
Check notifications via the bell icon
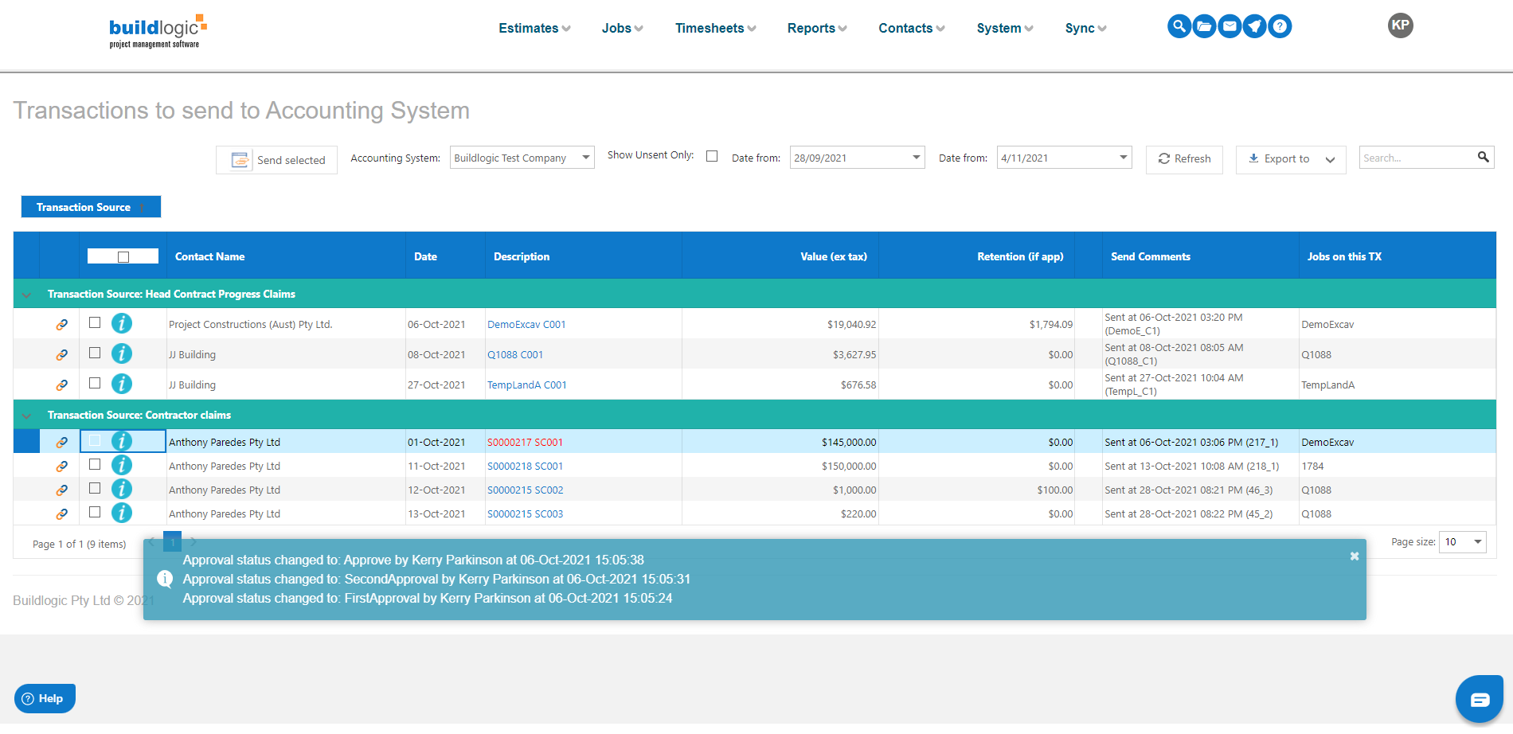coord(1255,26)
